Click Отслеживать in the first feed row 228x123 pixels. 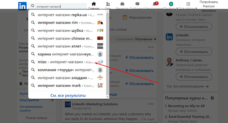pos(139,57)
